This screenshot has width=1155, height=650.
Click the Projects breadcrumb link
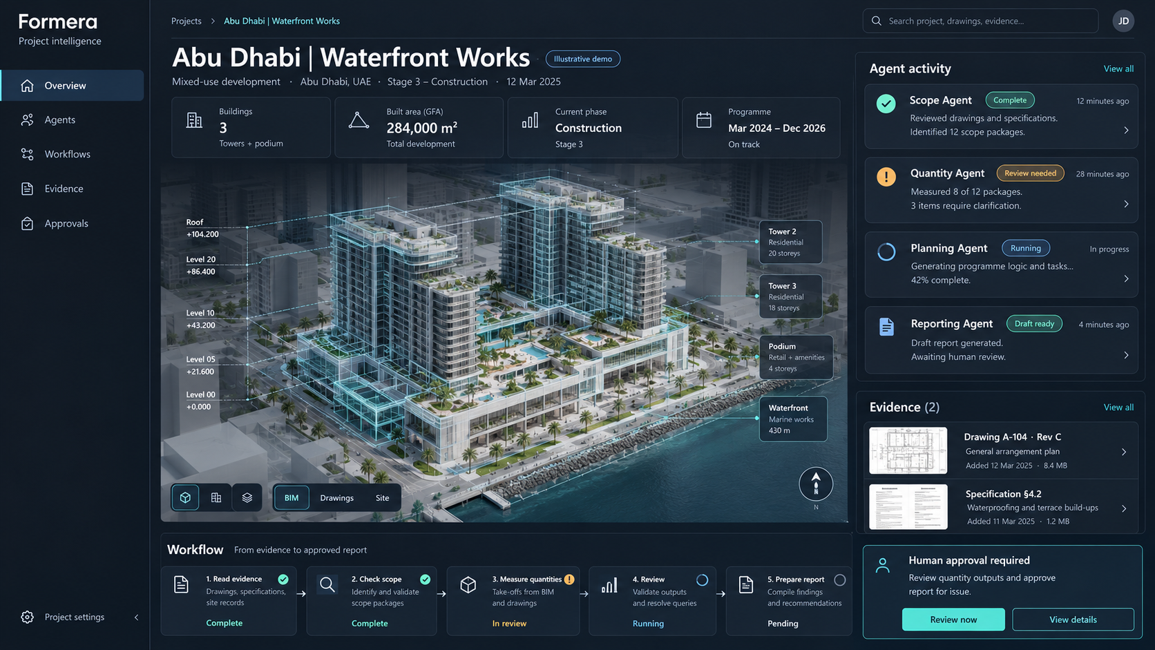[x=187, y=21]
